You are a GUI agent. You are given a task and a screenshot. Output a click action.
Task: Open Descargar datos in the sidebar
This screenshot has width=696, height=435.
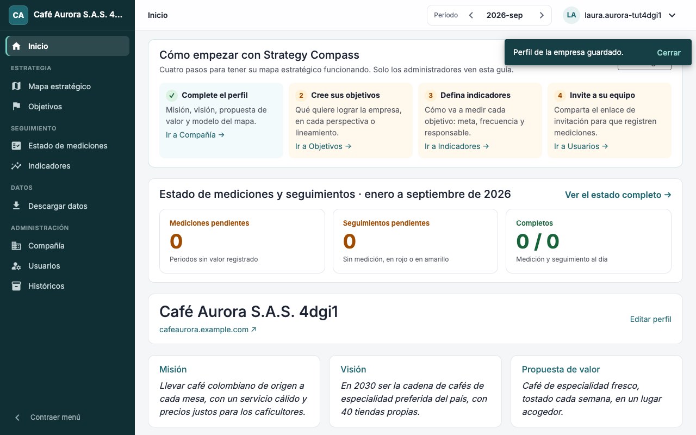67,206
